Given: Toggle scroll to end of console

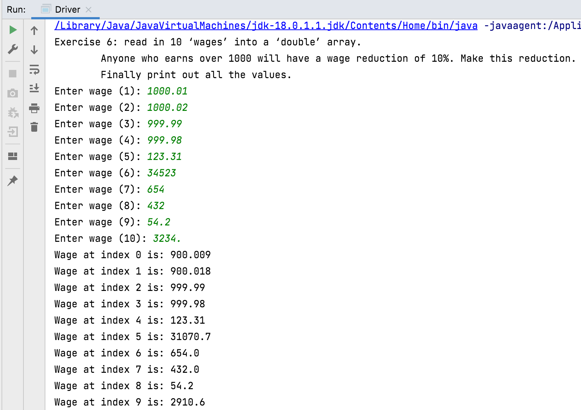Looking at the screenshot, I should click(34, 89).
